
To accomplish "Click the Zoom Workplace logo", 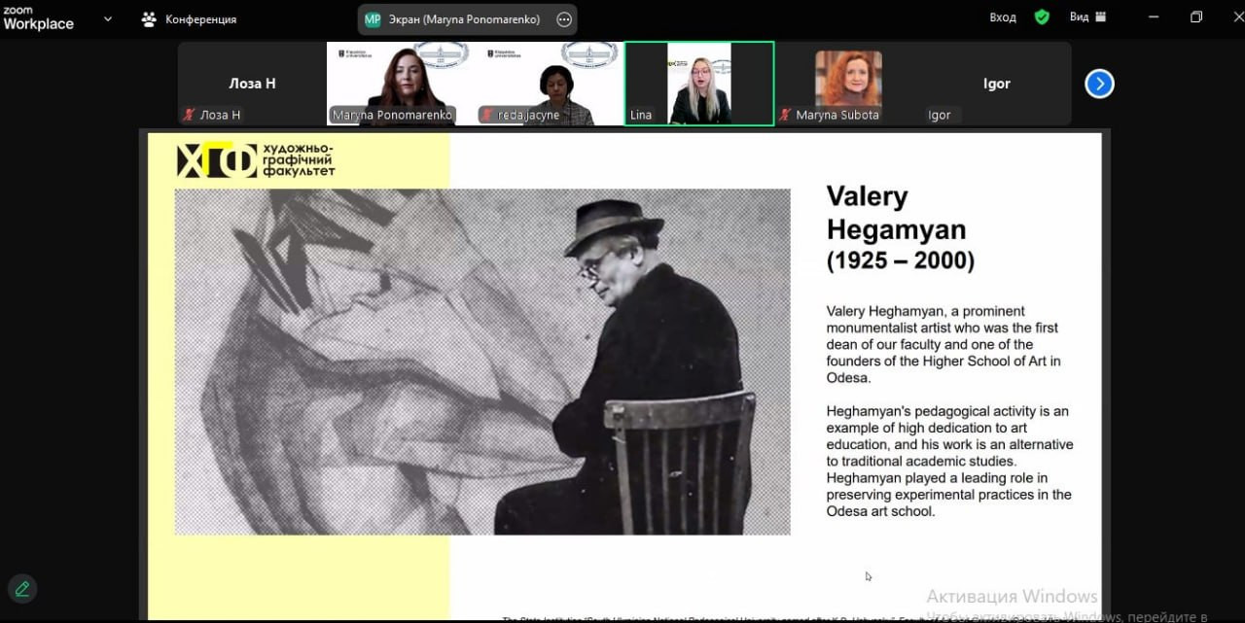I will click(x=38, y=18).
